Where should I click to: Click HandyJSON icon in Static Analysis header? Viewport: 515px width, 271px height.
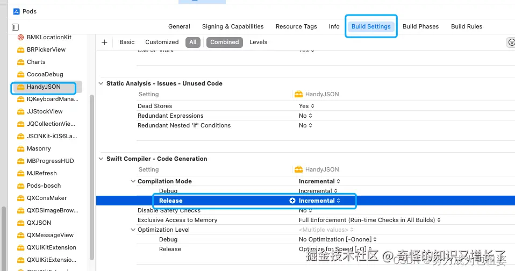[298, 94]
